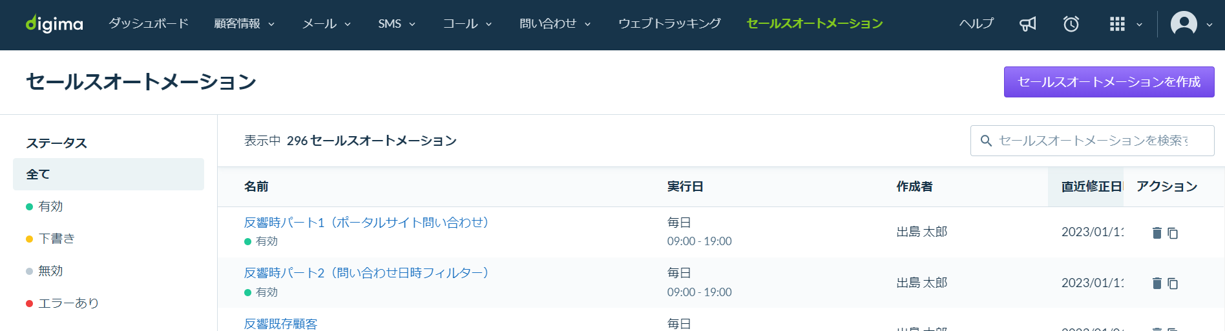Filter by 下書き status

click(x=56, y=239)
